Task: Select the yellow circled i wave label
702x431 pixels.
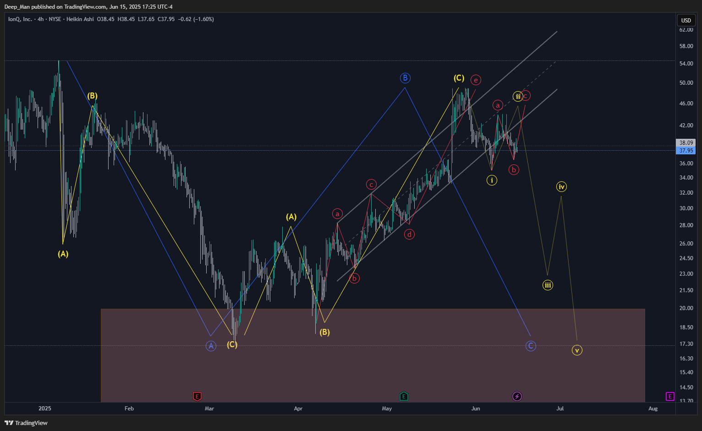Action: tap(492, 180)
